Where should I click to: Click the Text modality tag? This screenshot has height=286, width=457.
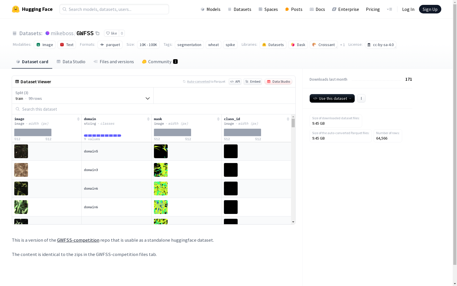tap(67, 45)
